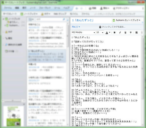The image size is (146, 128).
Task: Click the note list search field
Action: pos(49,19)
